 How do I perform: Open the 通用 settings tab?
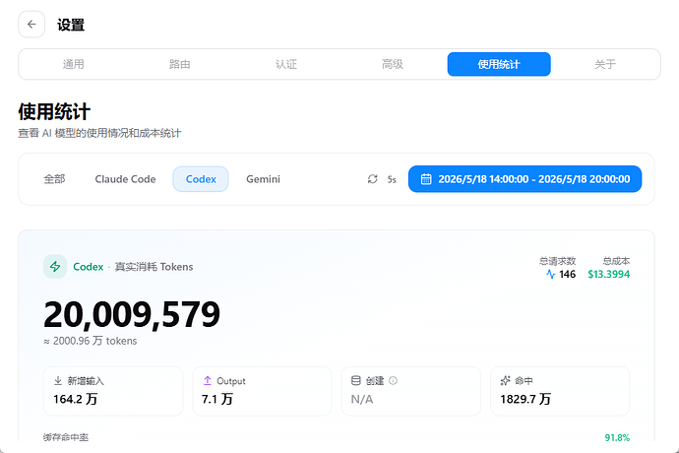(x=73, y=64)
